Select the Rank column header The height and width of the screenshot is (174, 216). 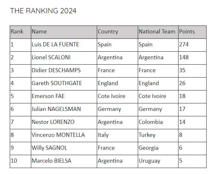coord(17,32)
